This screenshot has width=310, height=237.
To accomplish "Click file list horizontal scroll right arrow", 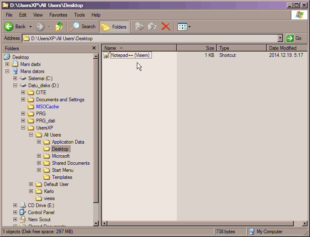I will point(305,223).
